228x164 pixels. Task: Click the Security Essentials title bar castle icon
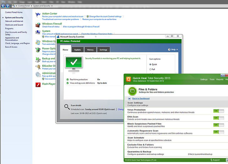[x=58, y=37]
